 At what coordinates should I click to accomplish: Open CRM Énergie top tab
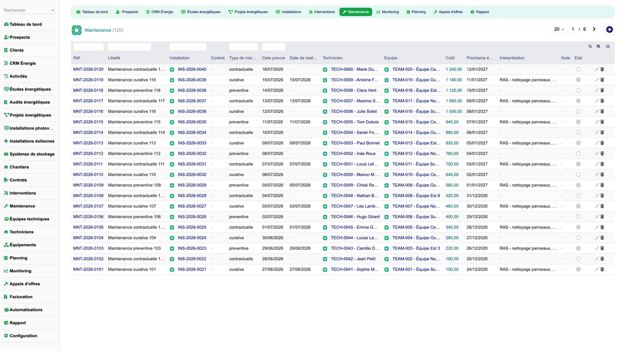pyautogui.click(x=159, y=12)
